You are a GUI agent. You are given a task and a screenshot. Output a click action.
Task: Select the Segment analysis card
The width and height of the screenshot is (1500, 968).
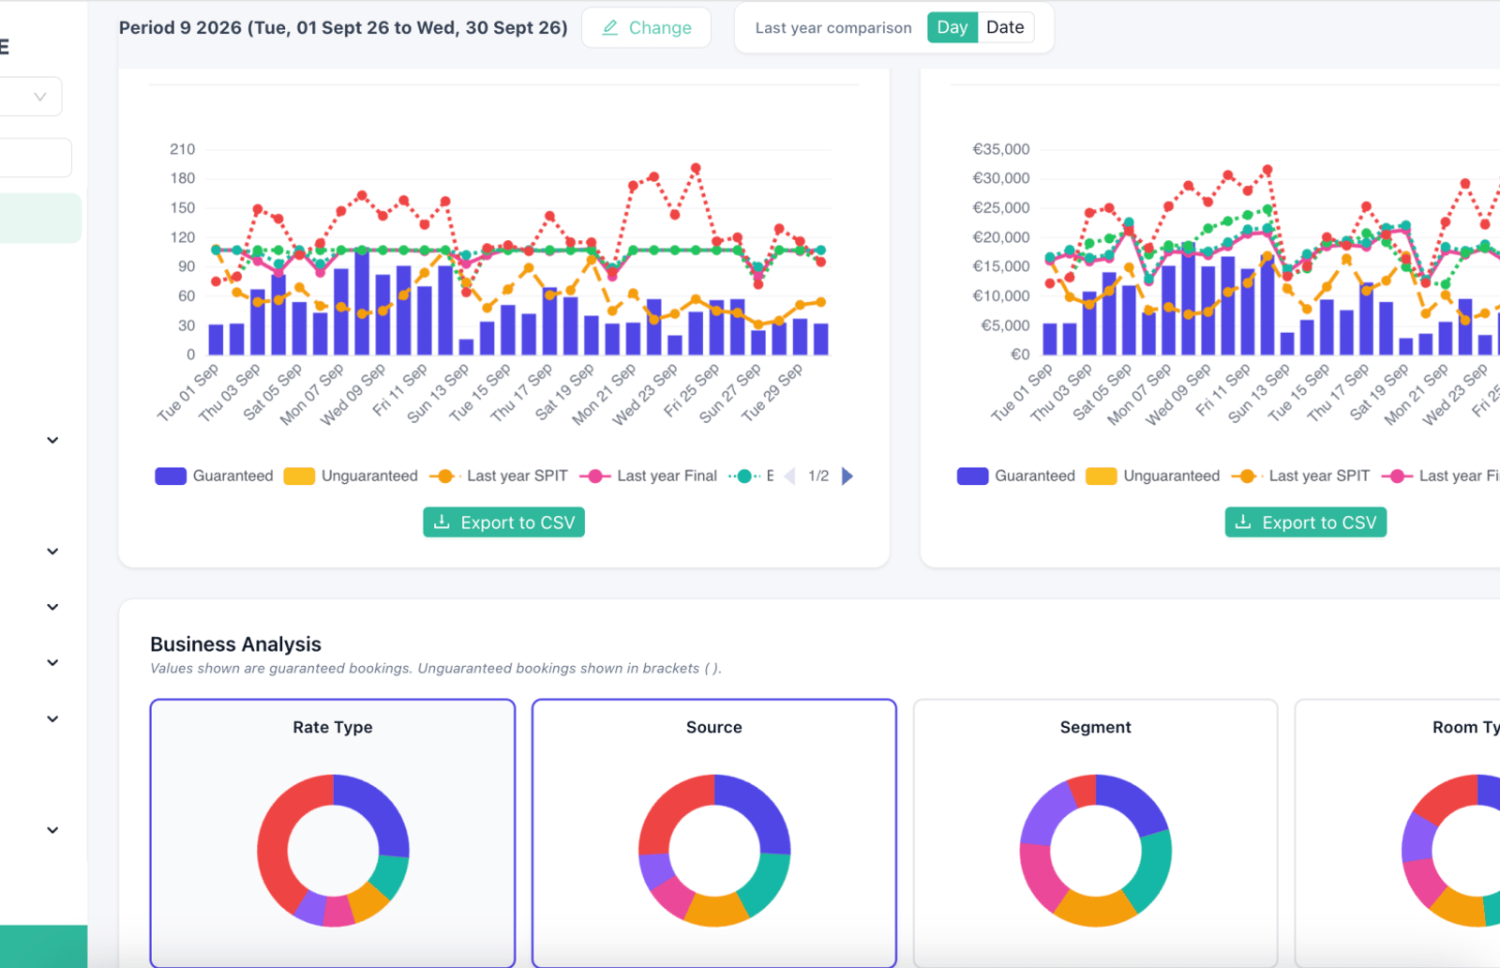pyautogui.click(x=1096, y=833)
